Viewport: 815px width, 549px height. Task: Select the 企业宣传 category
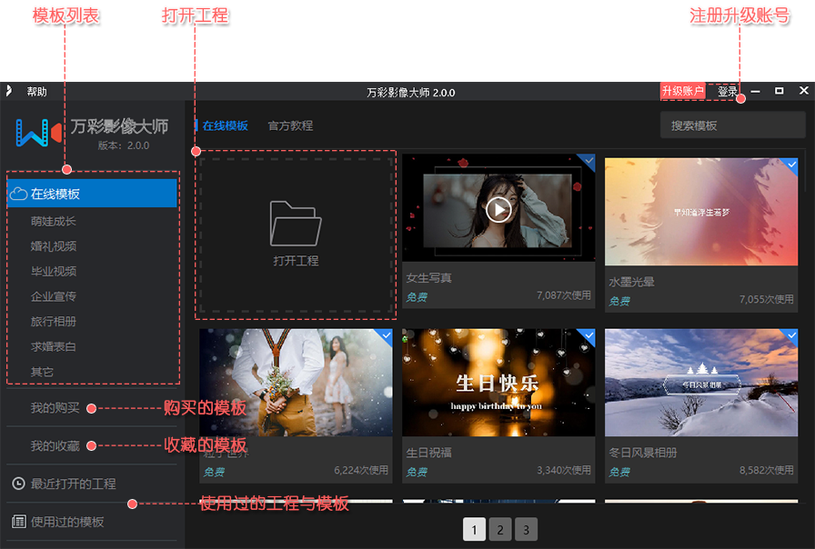tap(54, 296)
